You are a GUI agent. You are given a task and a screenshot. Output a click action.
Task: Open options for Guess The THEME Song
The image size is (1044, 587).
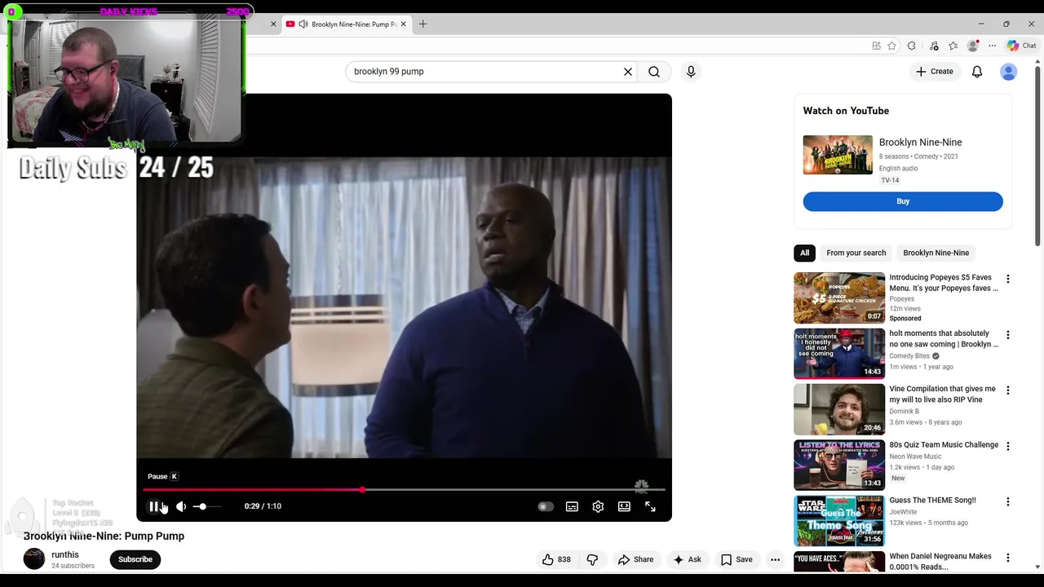(x=1008, y=502)
